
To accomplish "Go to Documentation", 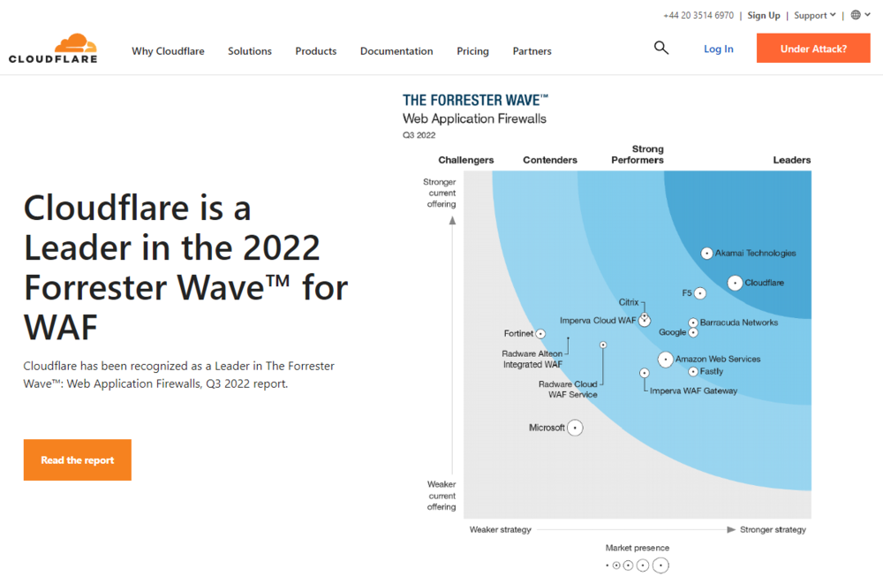I will click(x=396, y=50).
